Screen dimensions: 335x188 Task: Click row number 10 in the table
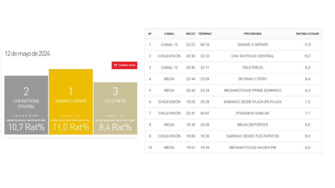pyautogui.click(x=150, y=148)
